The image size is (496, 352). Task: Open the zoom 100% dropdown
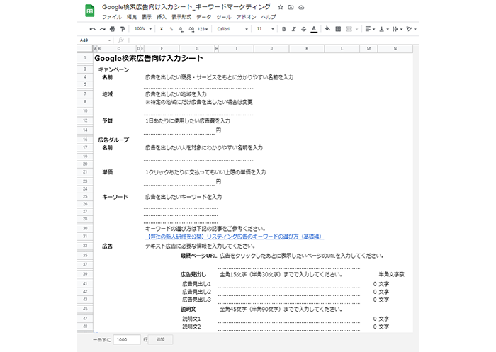coord(143,29)
